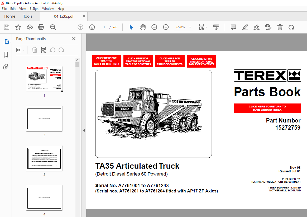Image resolution: width=307 pixels, height=217 pixels.
Task: Open the find text magnifier tool
Action: [53, 27]
